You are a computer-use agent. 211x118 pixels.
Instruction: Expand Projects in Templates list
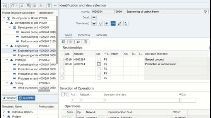(x=4, y=116)
